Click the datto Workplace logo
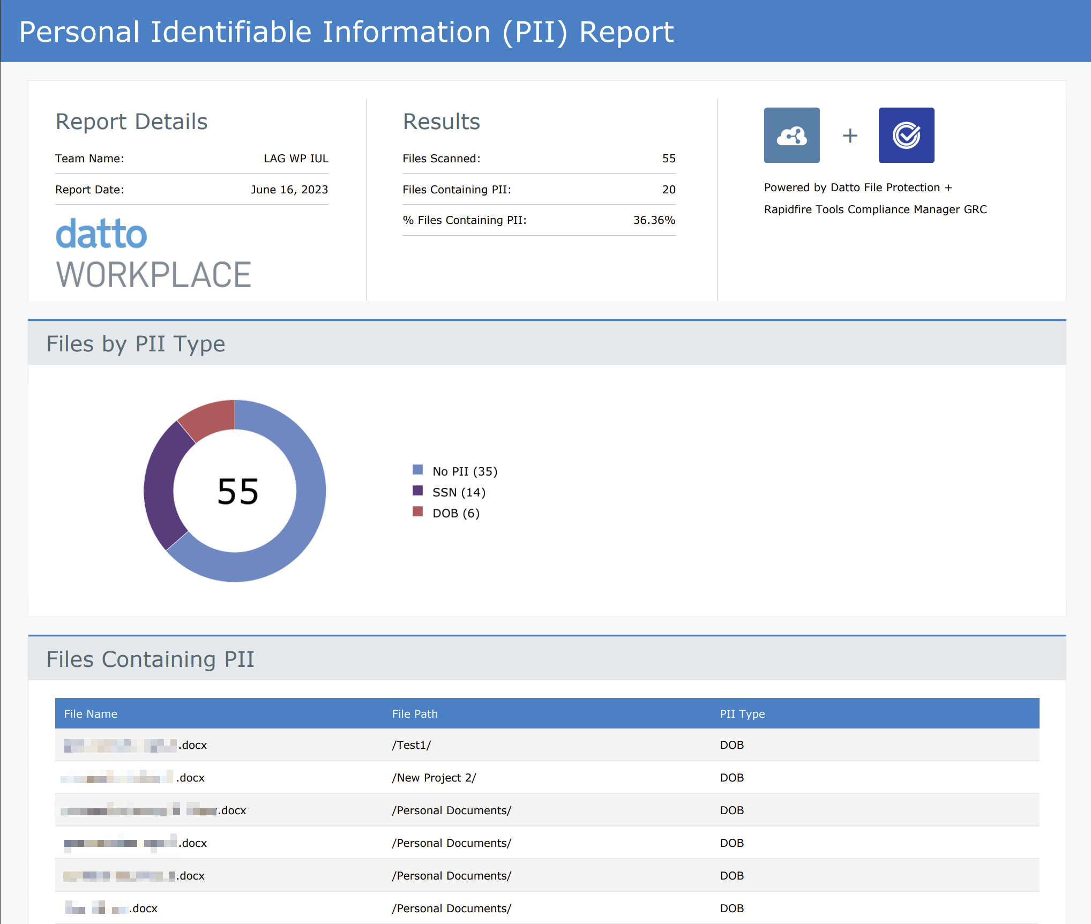This screenshot has height=924, width=1091. pyautogui.click(x=153, y=254)
